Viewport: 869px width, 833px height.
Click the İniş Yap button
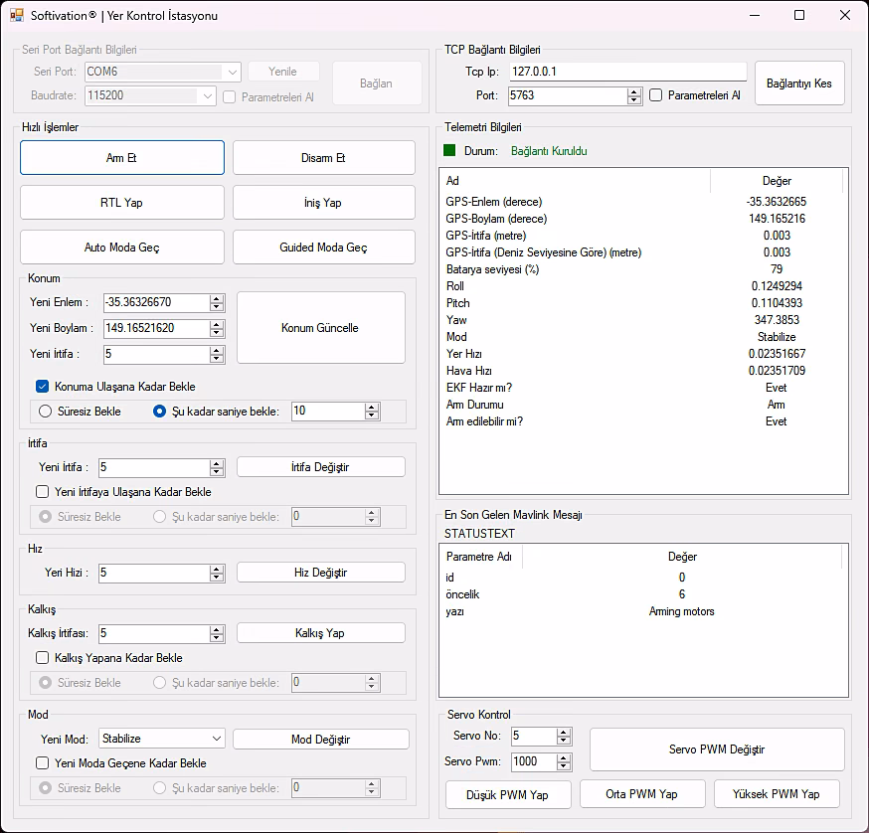(x=324, y=203)
